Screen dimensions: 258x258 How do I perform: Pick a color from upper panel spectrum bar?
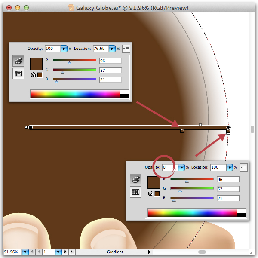click(x=75, y=94)
